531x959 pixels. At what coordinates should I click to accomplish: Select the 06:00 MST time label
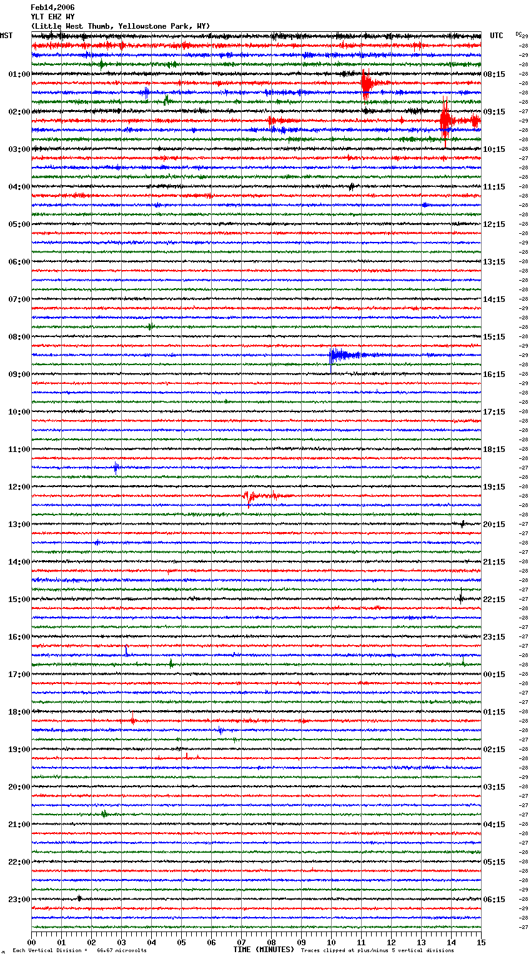(x=19, y=262)
